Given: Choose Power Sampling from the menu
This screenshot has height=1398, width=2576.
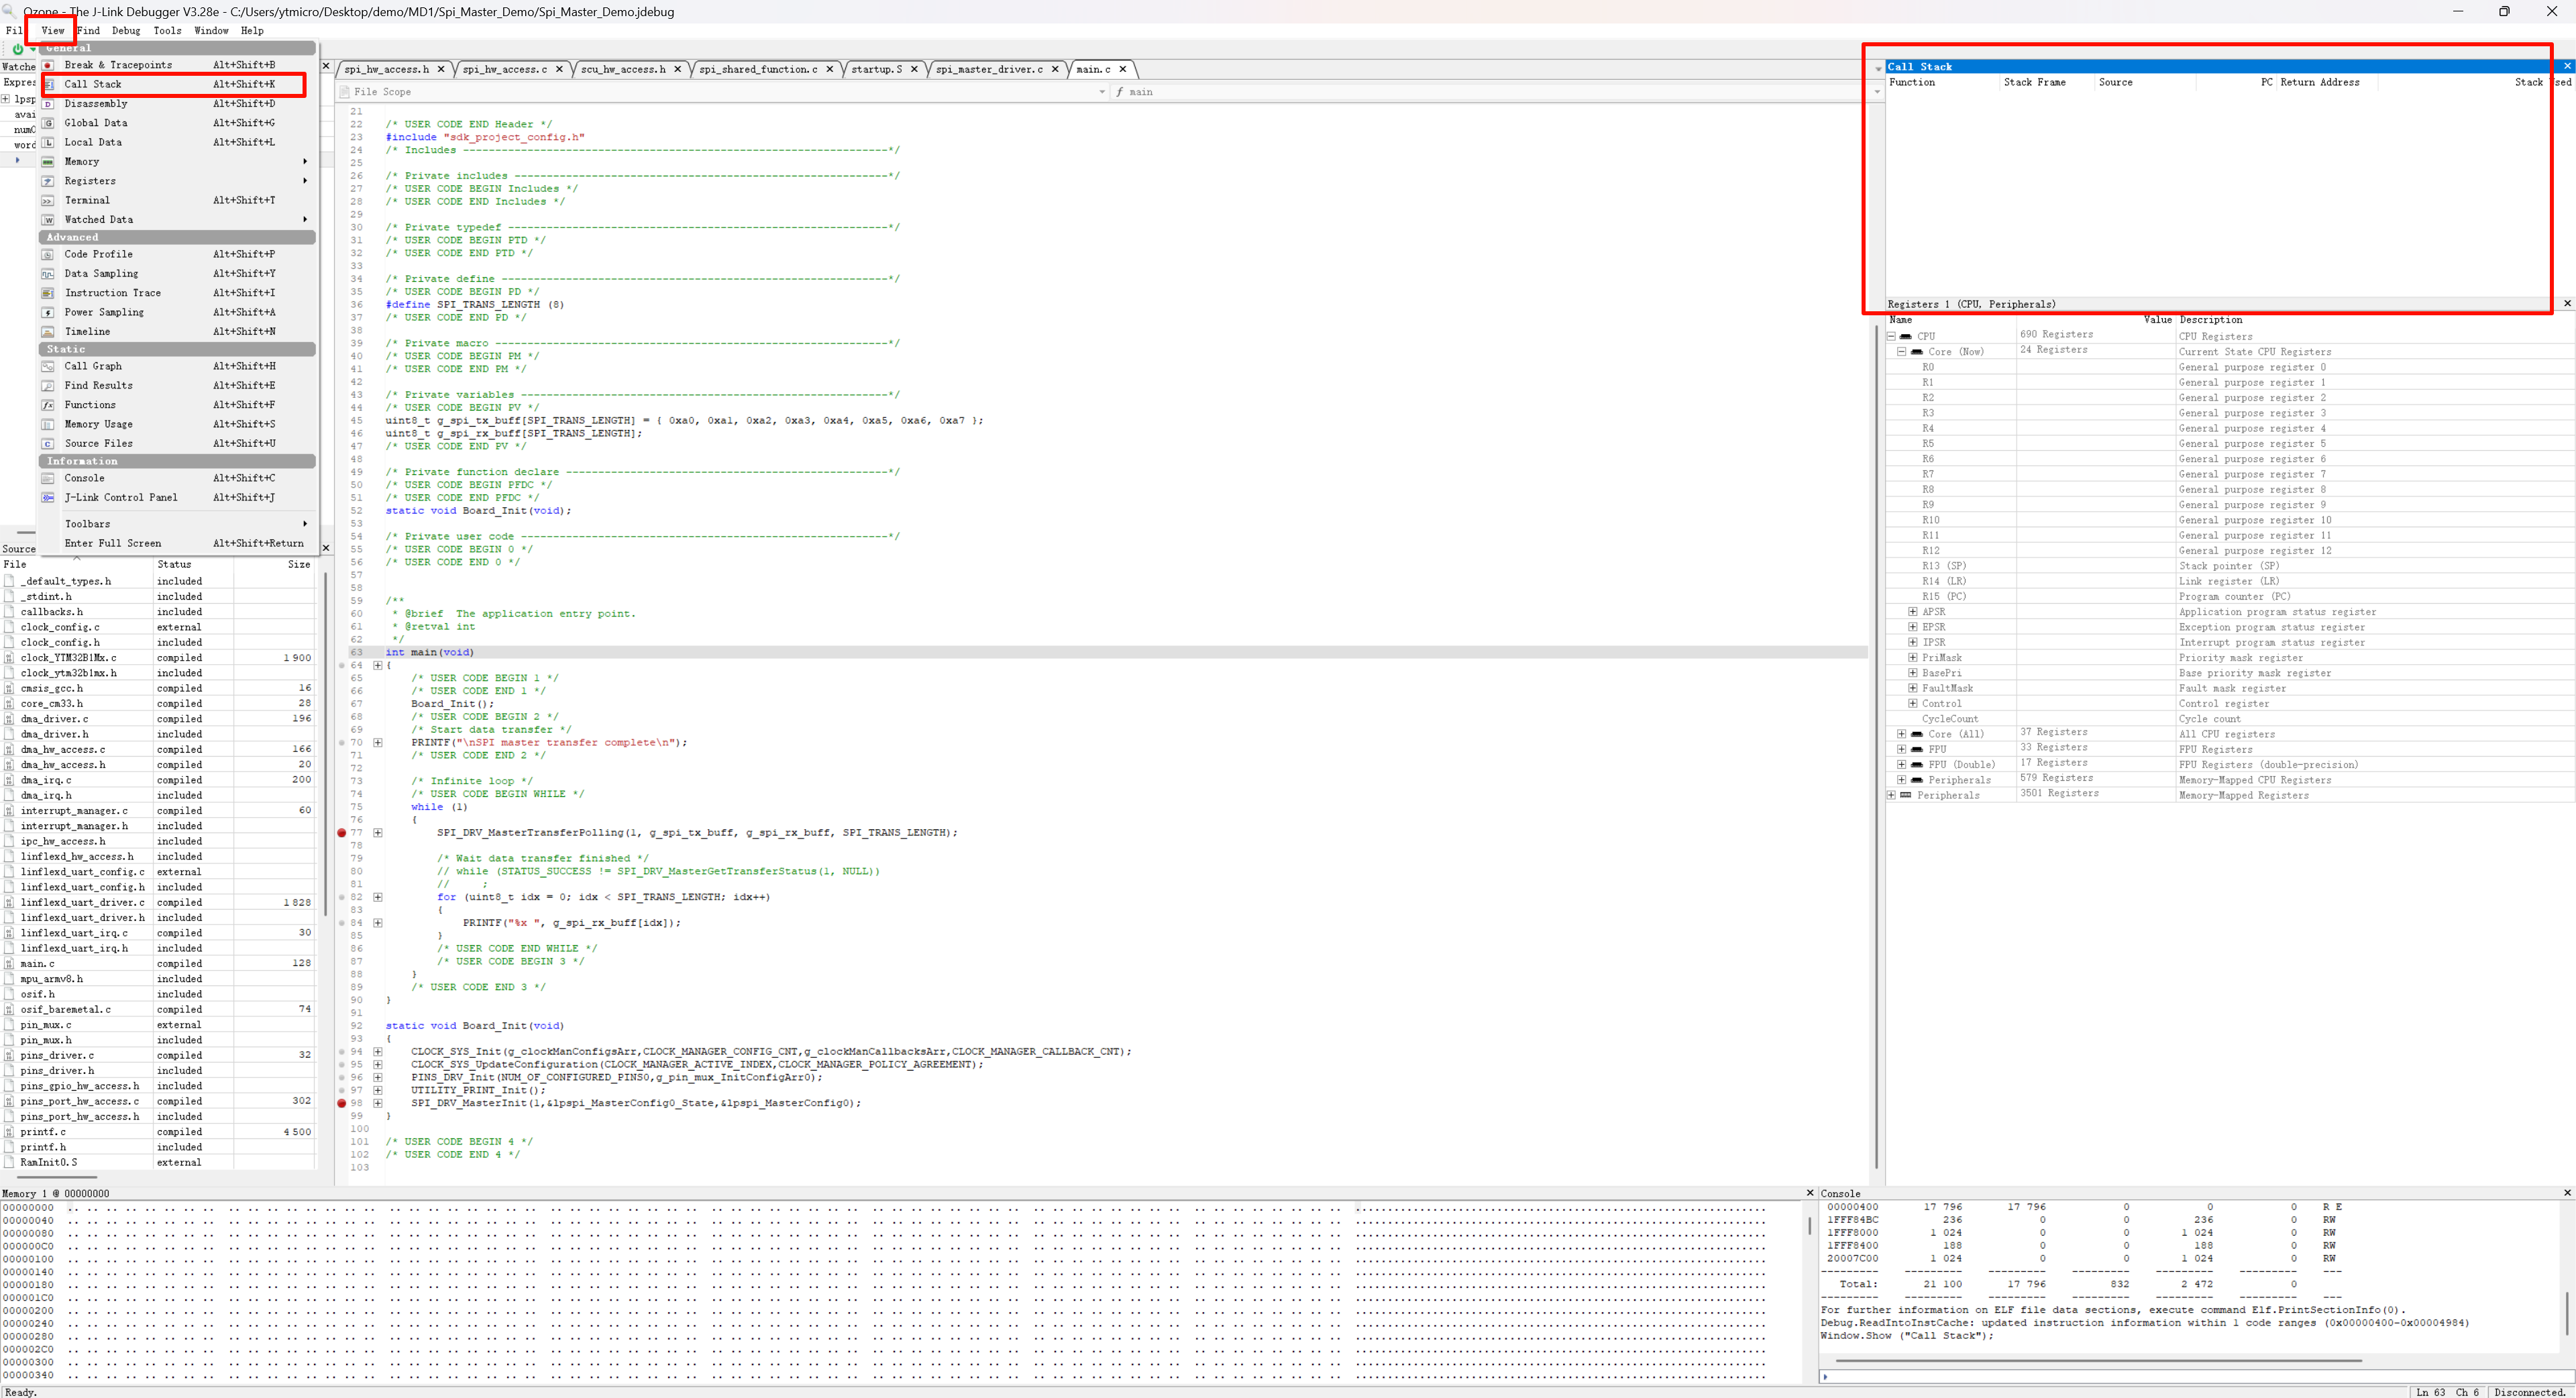Looking at the screenshot, I should [104, 313].
